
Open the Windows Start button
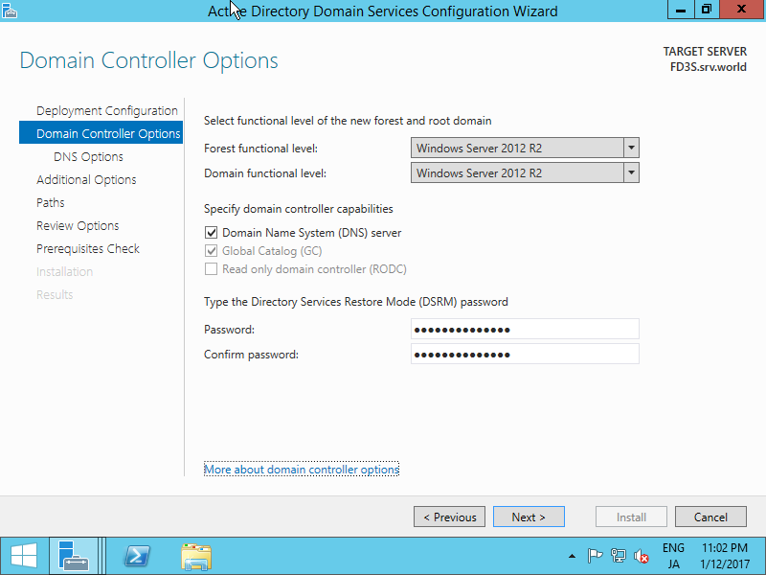[x=23, y=557]
